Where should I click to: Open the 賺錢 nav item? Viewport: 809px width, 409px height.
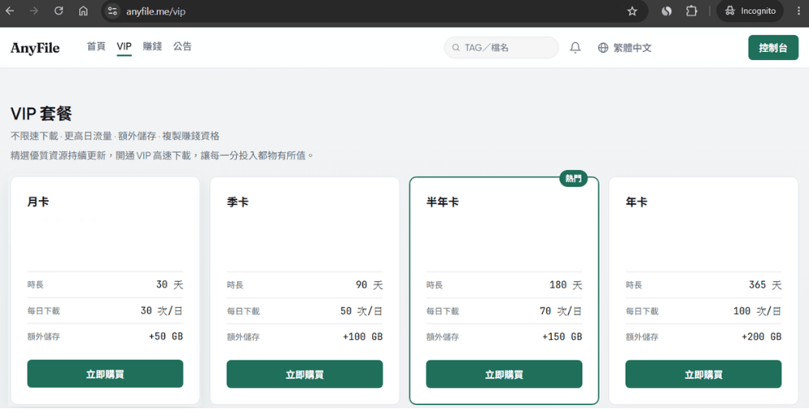point(152,46)
